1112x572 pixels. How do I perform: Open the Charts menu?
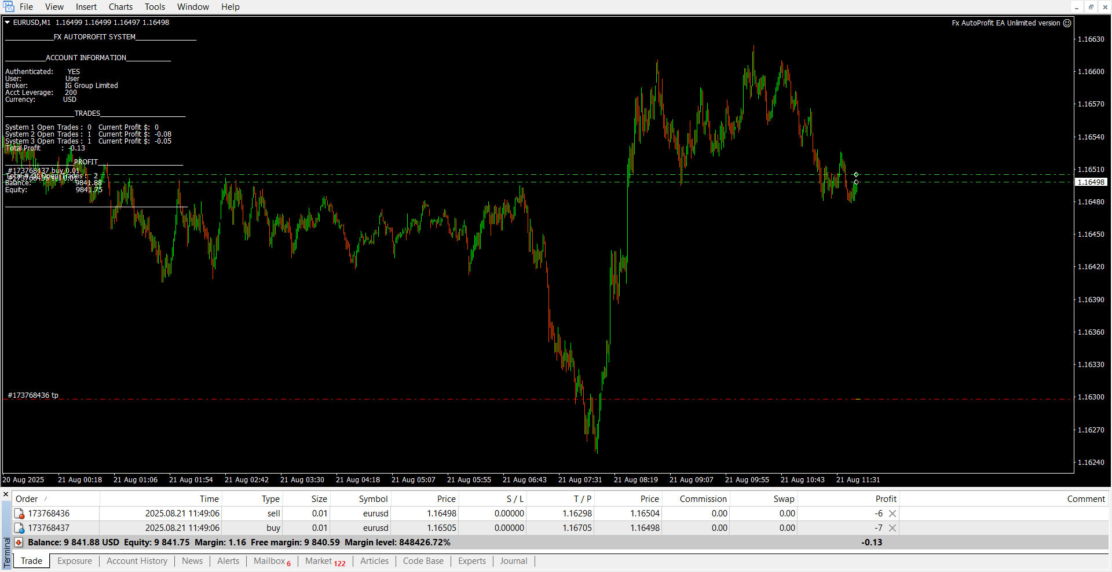120,7
